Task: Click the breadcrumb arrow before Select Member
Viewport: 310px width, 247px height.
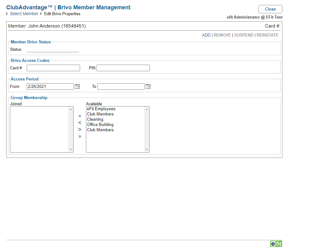Action: coord(7,14)
